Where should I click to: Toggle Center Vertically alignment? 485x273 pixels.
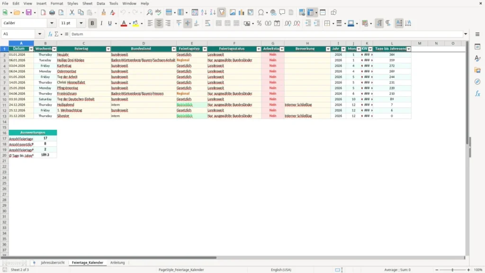188,23
